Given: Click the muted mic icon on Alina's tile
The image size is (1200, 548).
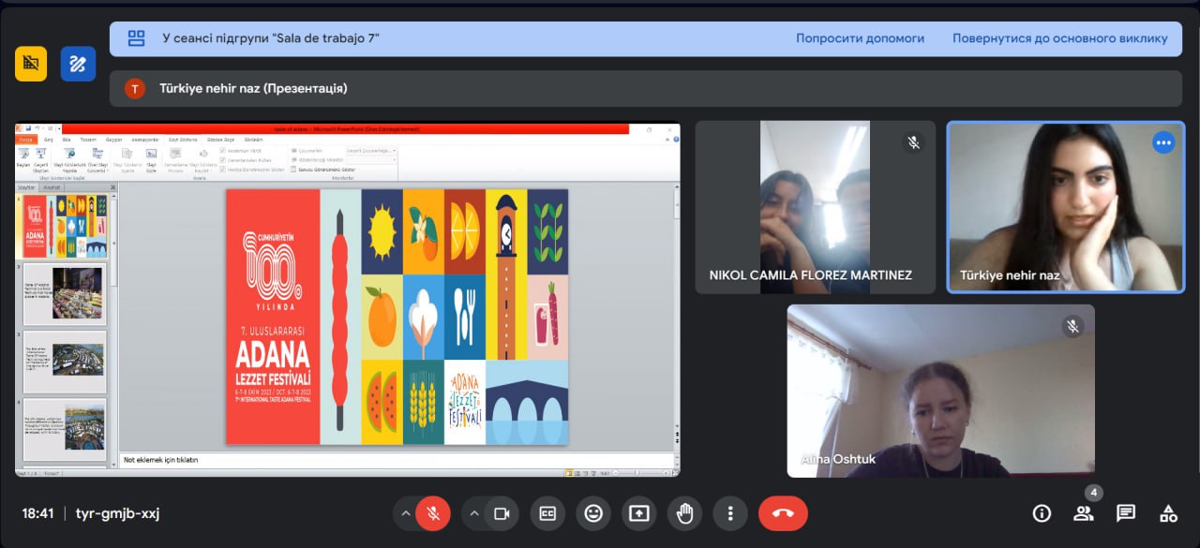Looking at the screenshot, I should (x=1073, y=326).
